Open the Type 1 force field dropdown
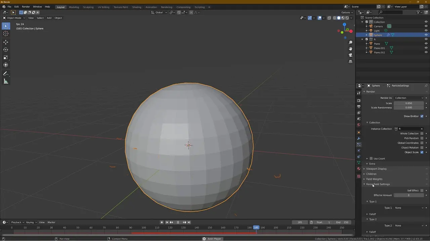The width and height of the screenshot is (430, 241). (x=409, y=208)
